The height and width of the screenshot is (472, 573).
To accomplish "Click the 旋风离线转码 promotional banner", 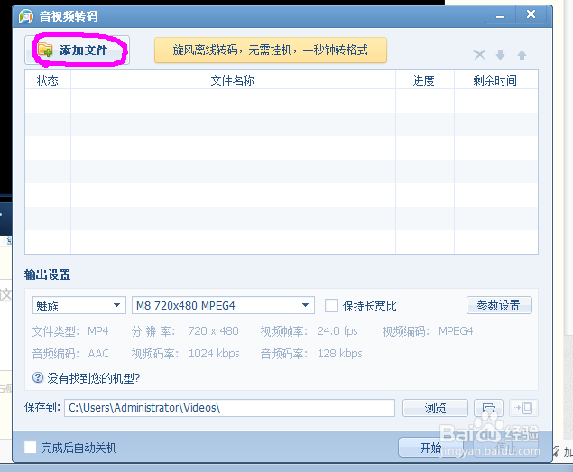I will [271, 51].
